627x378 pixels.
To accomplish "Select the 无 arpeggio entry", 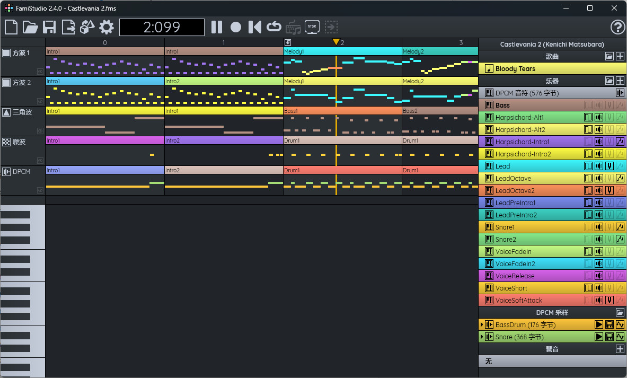I will 552,361.
